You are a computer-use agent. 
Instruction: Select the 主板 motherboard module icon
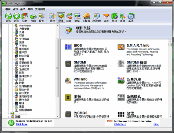pos(68,97)
